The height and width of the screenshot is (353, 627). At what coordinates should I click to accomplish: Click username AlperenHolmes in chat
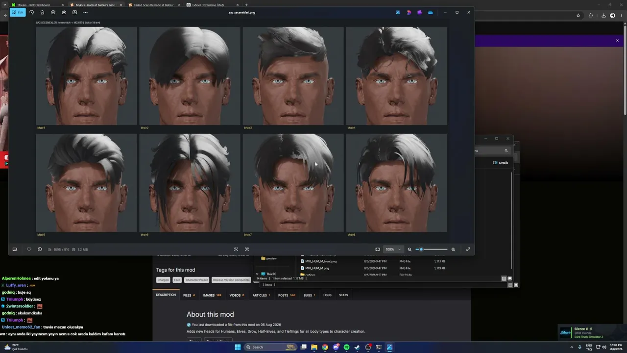(16, 278)
